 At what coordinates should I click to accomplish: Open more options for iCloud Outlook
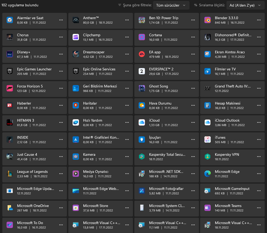click(259, 122)
